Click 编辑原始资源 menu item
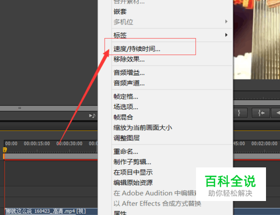 (x=133, y=183)
